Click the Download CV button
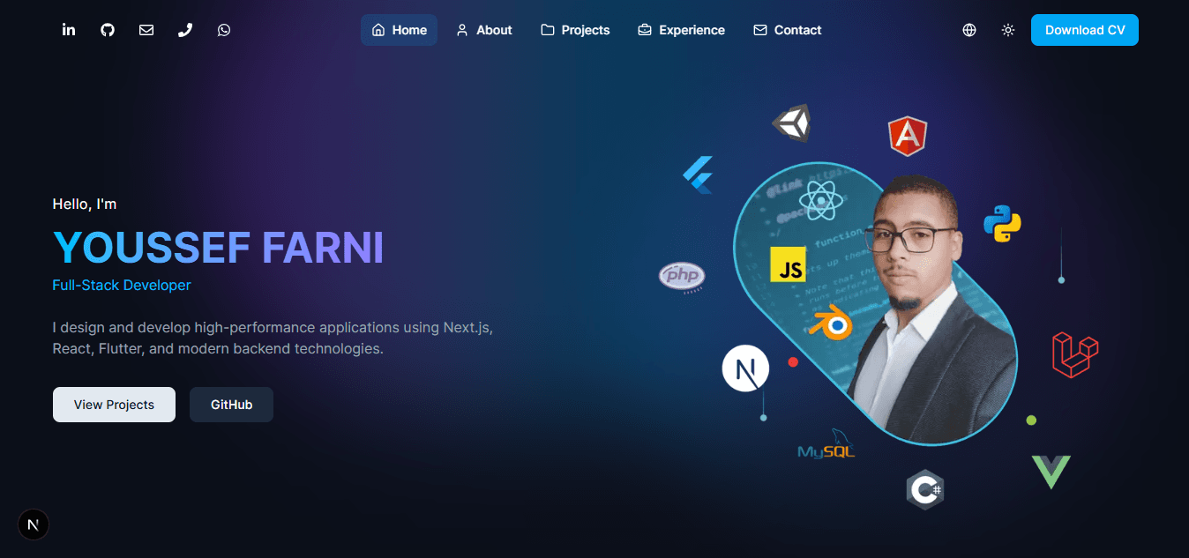 (1084, 29)
